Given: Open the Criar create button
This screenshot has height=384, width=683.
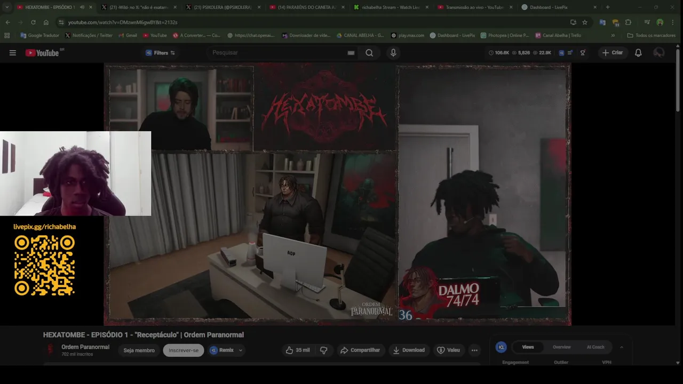Looking at the screenshot, I should [613, 53].
